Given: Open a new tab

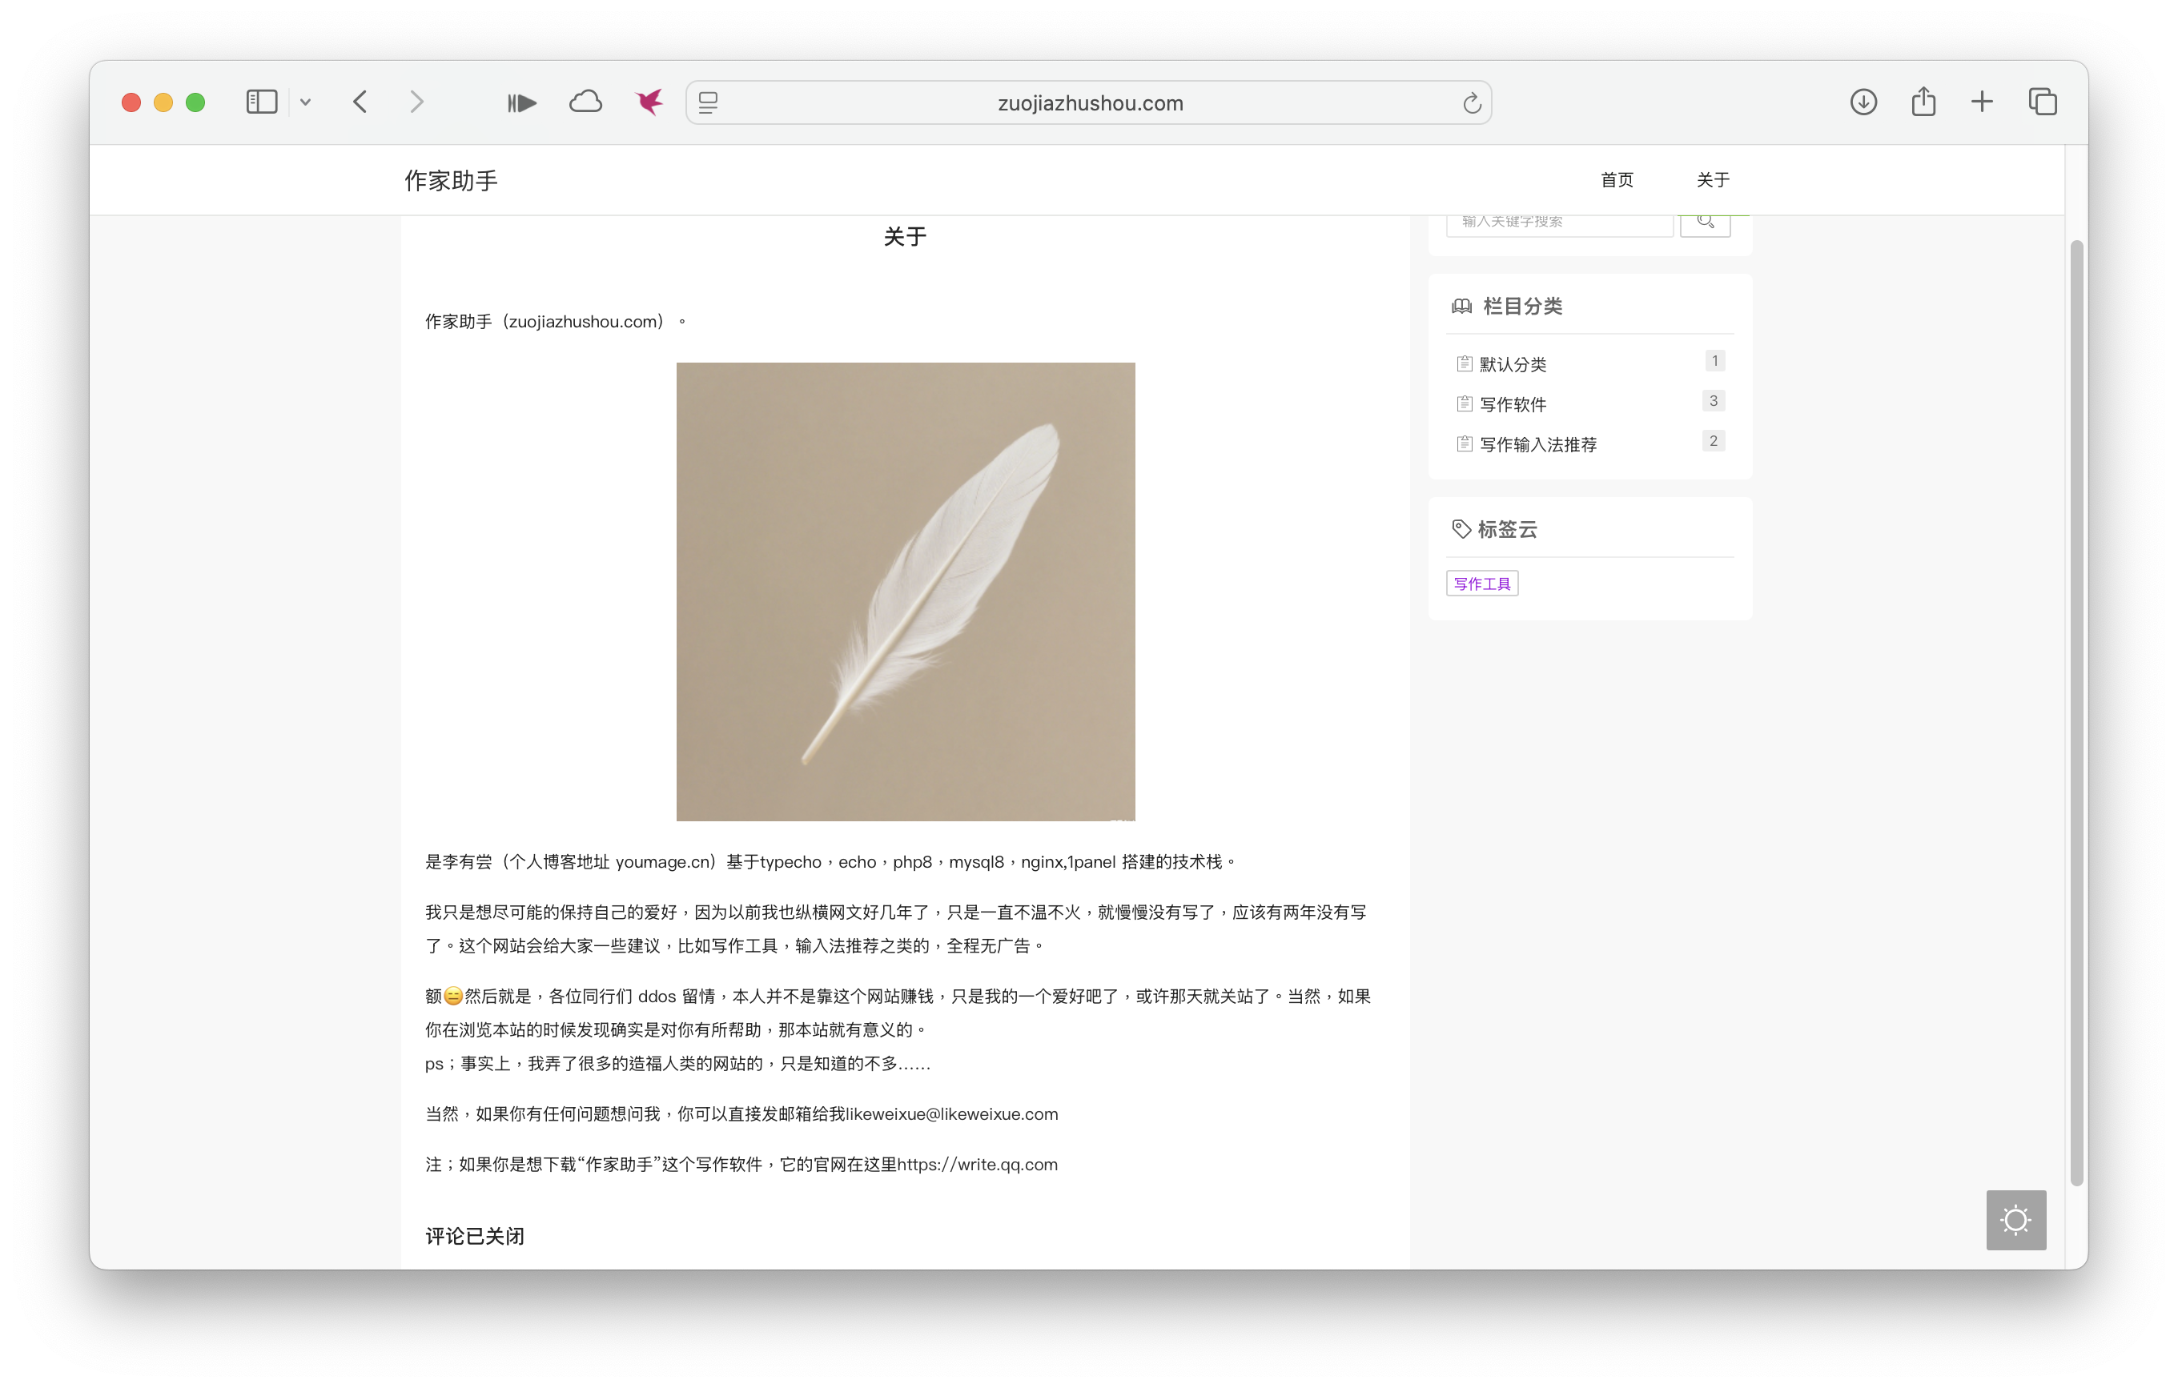Looking at the screenshot, I should 1981,102.
